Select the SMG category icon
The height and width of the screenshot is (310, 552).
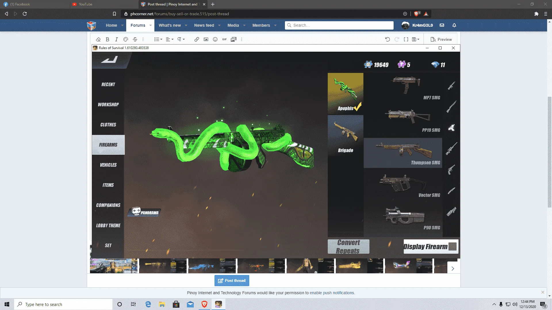[451, 128]
